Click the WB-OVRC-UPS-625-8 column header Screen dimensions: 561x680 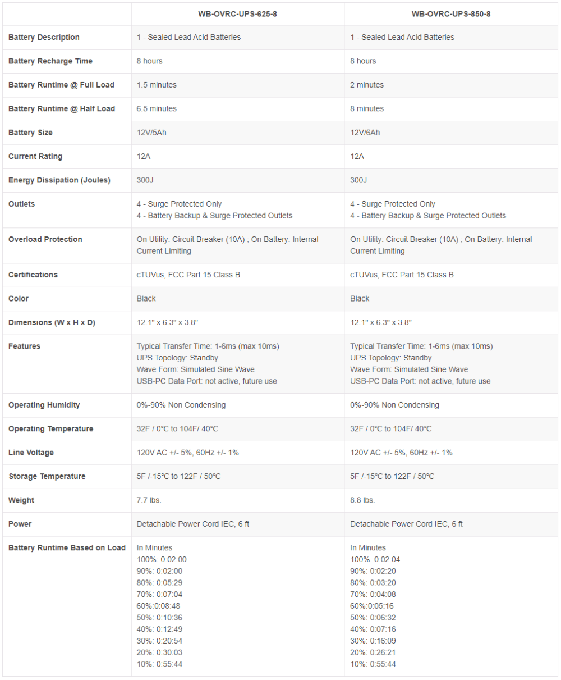238,13
